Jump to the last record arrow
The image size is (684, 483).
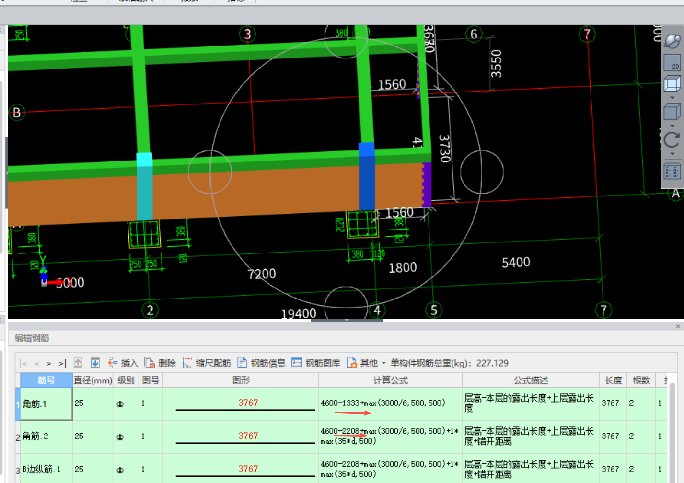[x=62, y=364]
